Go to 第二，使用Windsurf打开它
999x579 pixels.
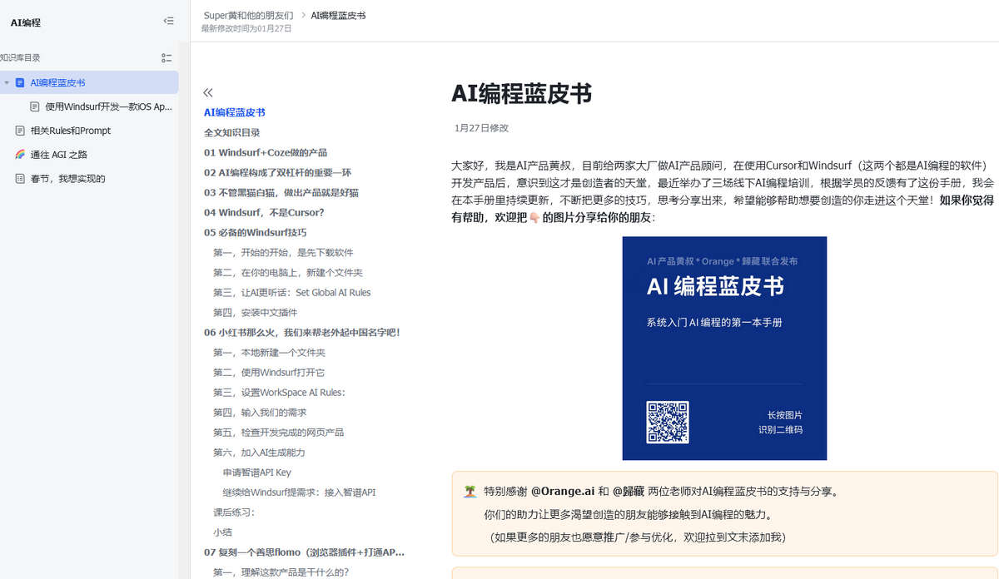269,372
